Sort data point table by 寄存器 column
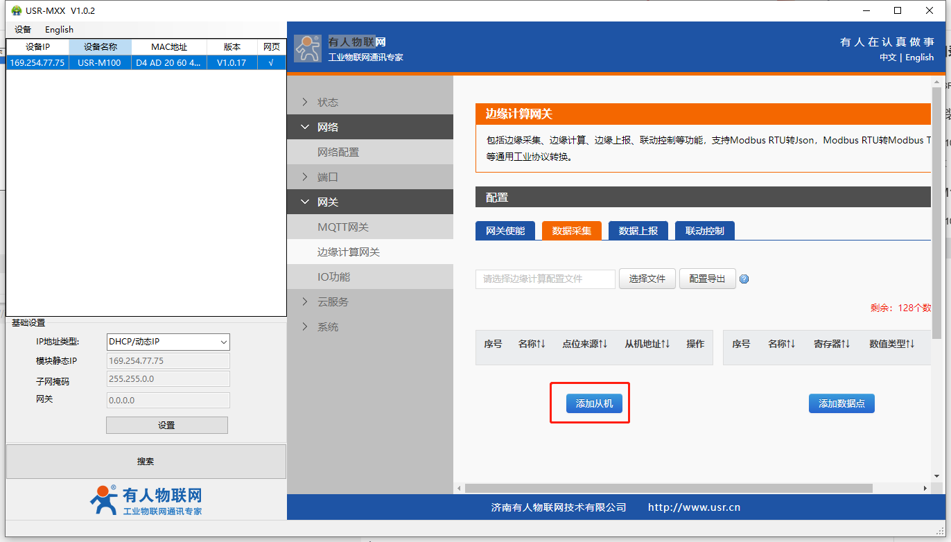 tap(832, 344)
